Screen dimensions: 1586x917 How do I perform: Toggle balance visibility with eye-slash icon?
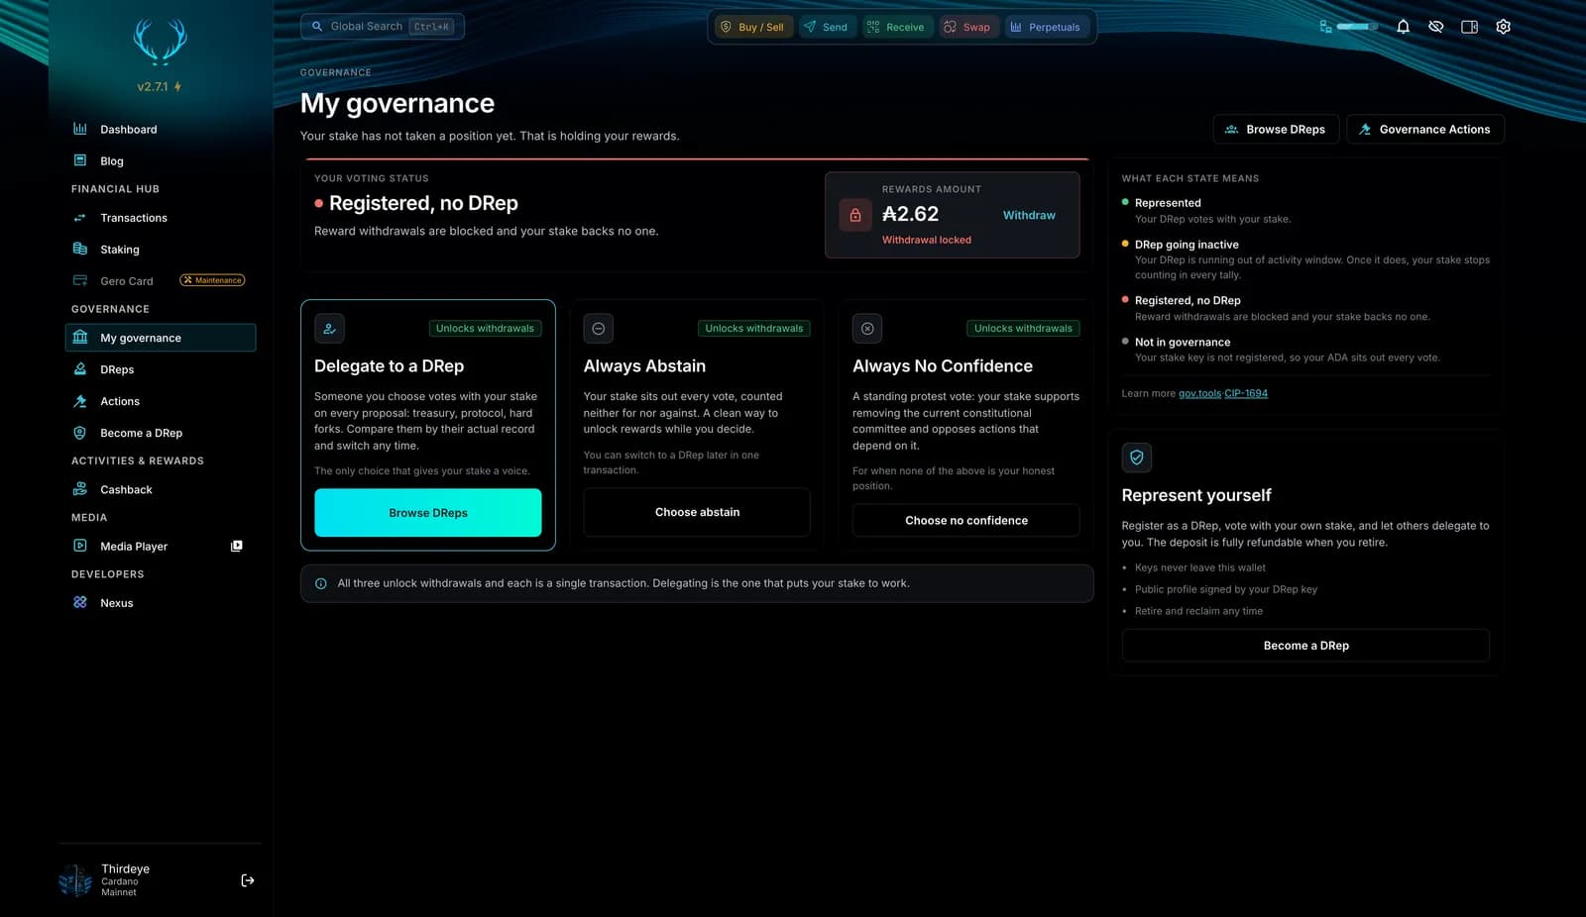[1435, 27]
